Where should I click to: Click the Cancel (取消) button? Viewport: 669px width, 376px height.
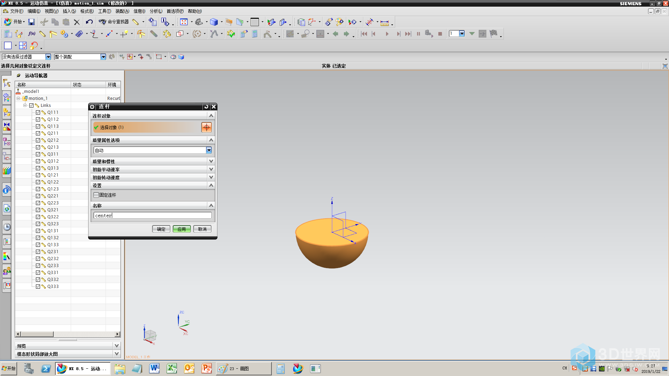202,229
